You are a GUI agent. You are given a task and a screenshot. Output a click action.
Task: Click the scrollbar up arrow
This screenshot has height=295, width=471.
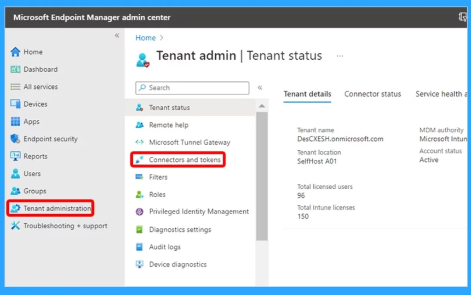[262, 106]
